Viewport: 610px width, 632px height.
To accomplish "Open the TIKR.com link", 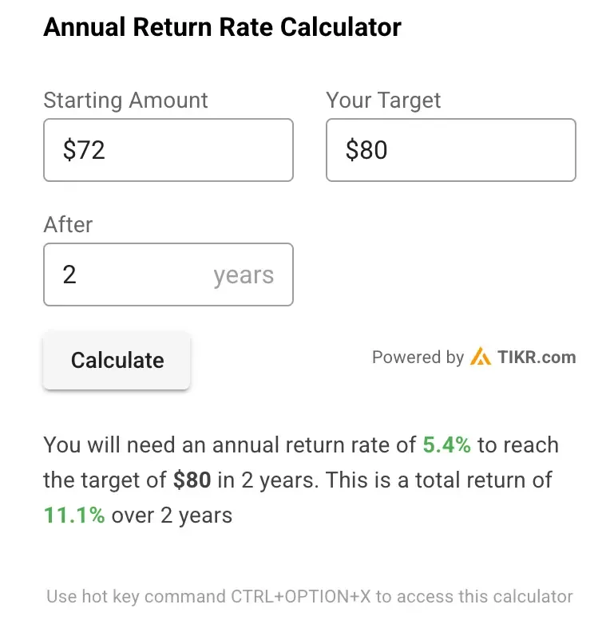I will (x=537, y=357).
